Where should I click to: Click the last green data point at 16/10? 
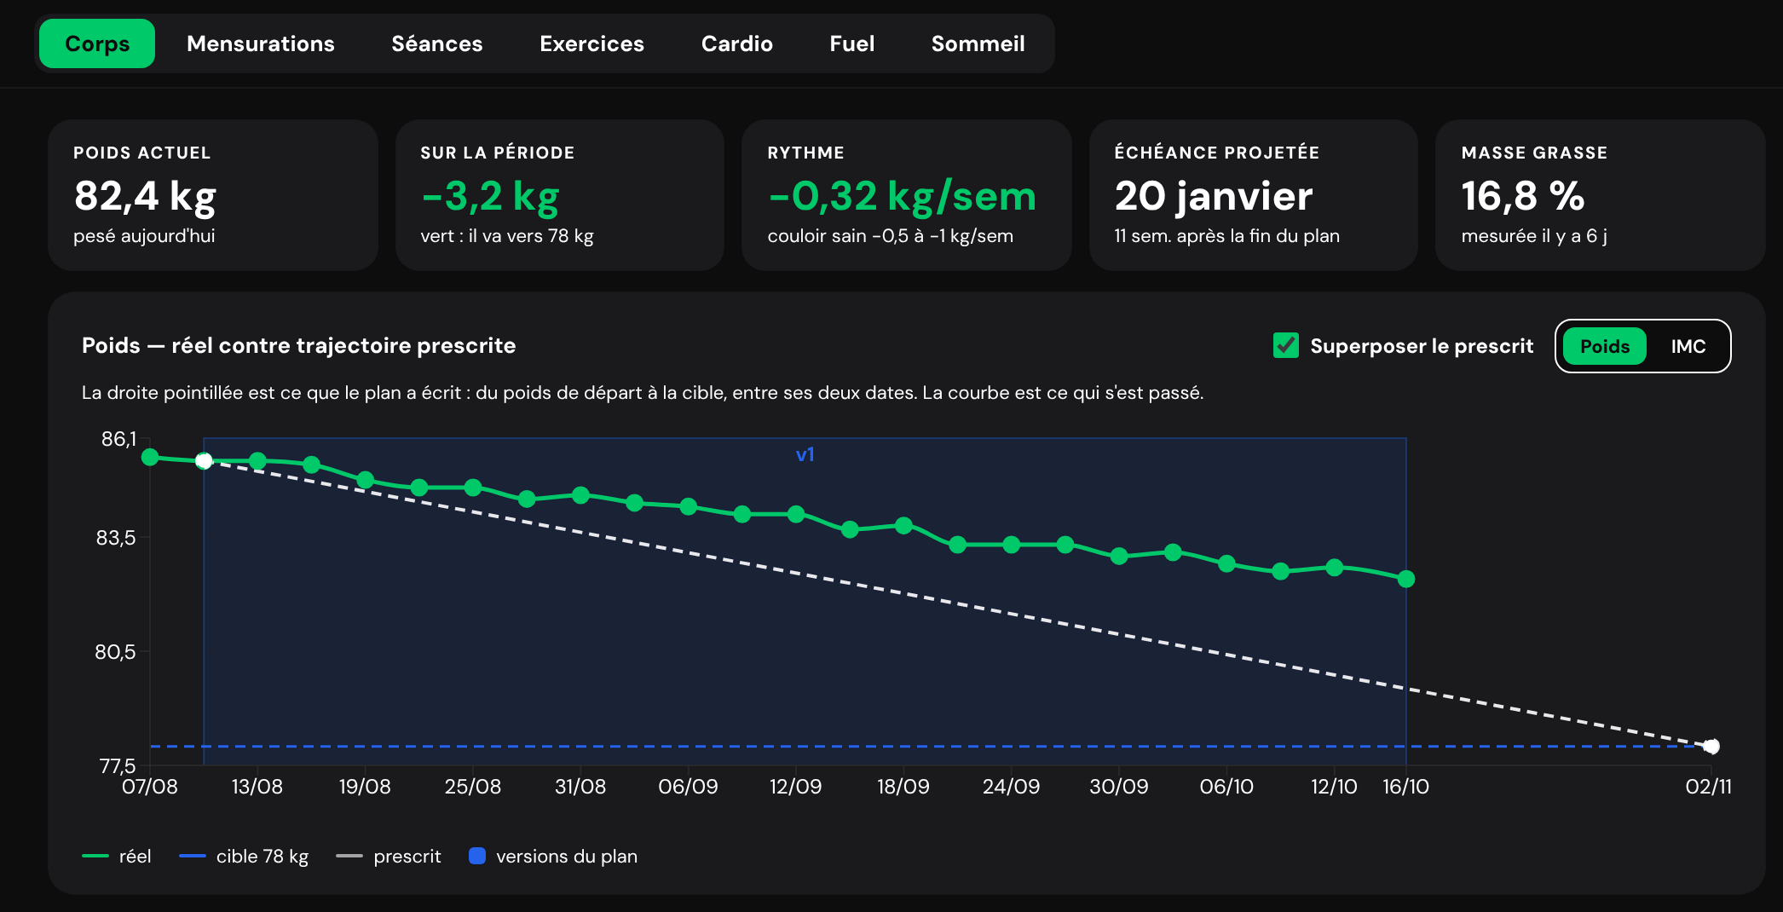1406,579
